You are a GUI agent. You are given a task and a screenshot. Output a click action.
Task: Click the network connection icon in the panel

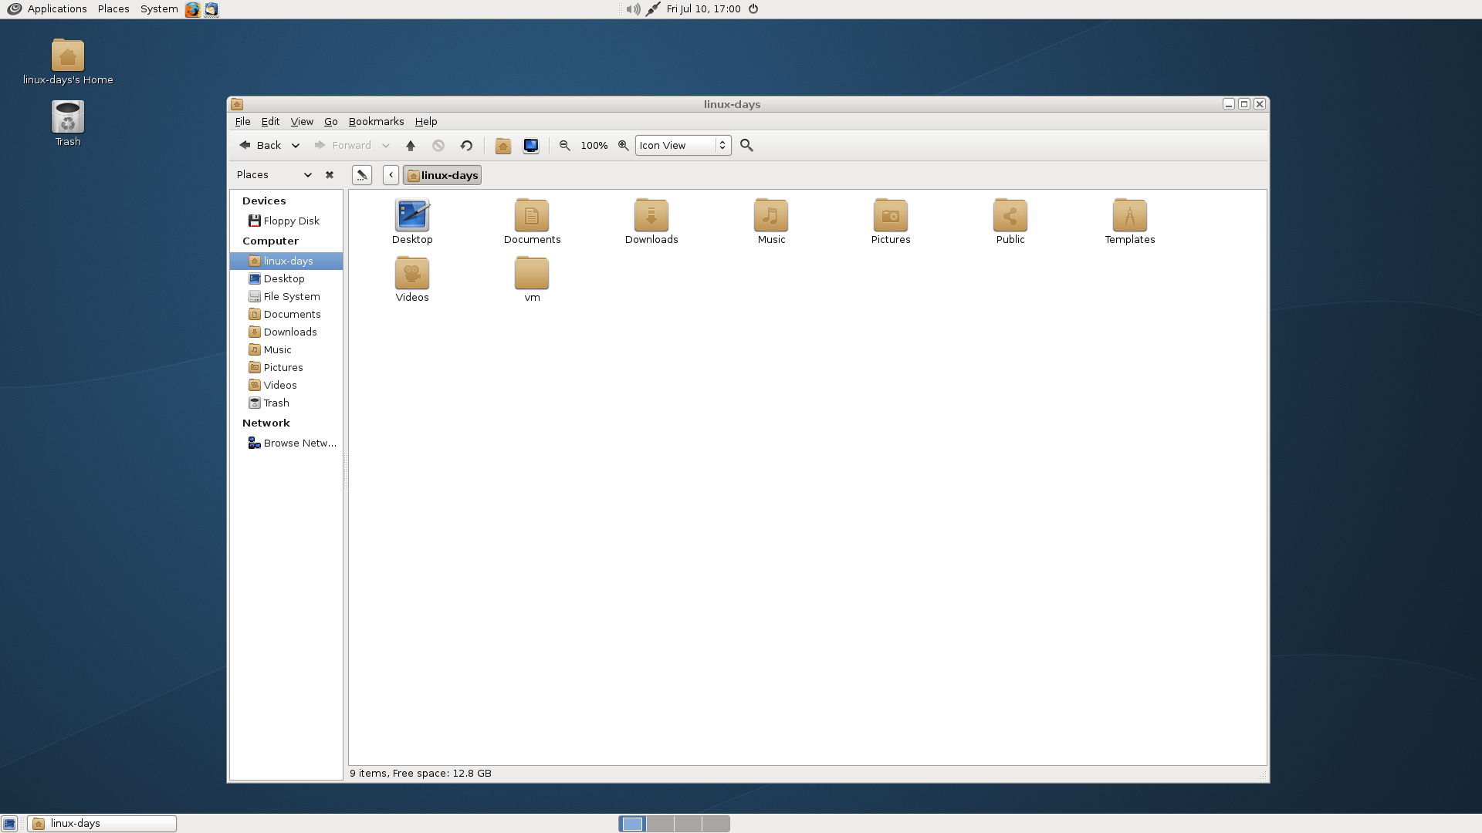(653, 9)
